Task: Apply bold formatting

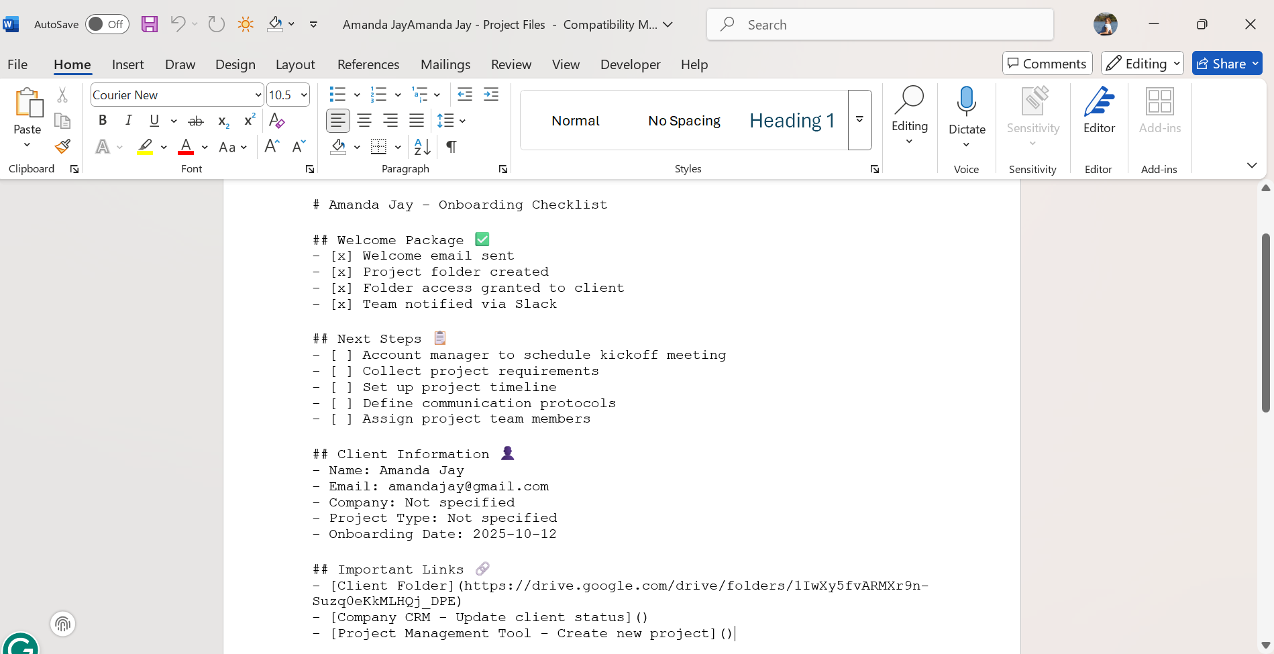Action: pos(103,121)
